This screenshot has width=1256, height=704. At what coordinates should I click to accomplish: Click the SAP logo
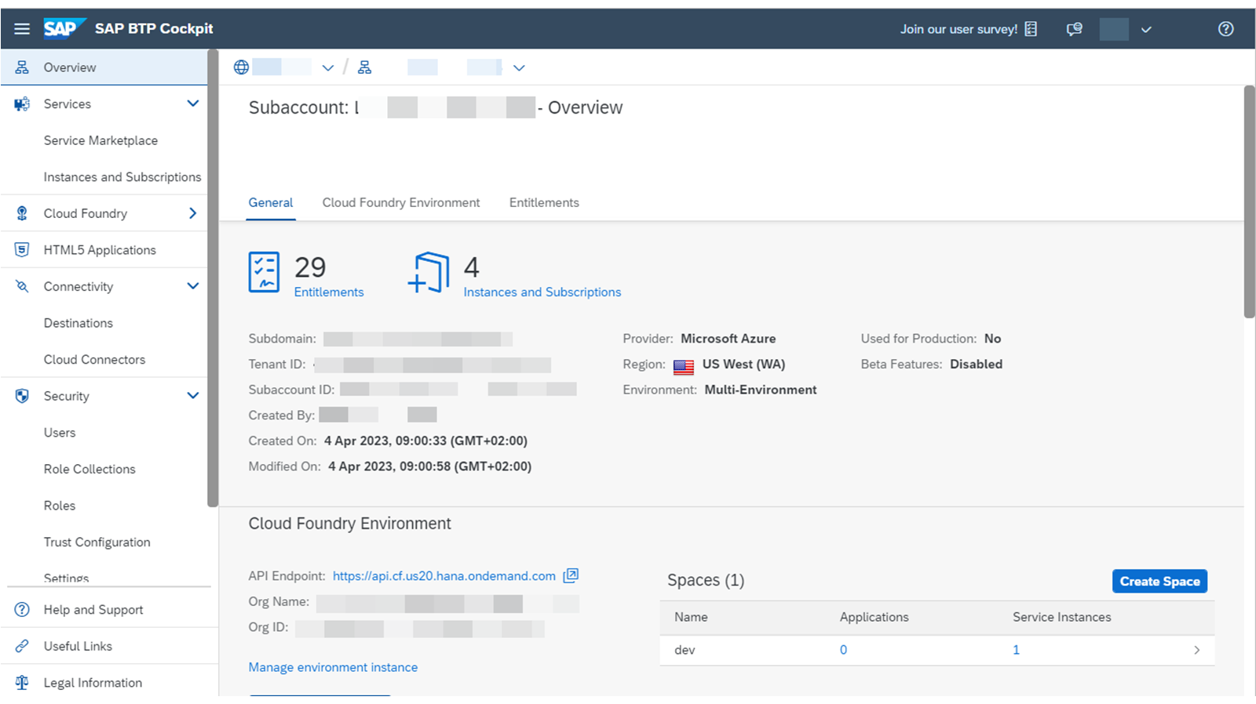64,28
